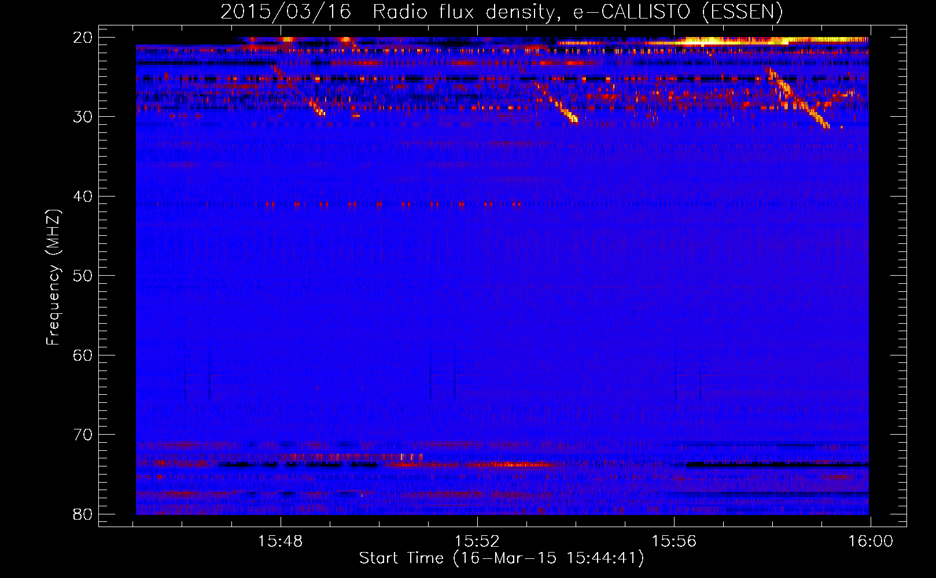Click the 50 frequency tick label
The height and width of the screenshot is (578, 936).
coord(83,276)
